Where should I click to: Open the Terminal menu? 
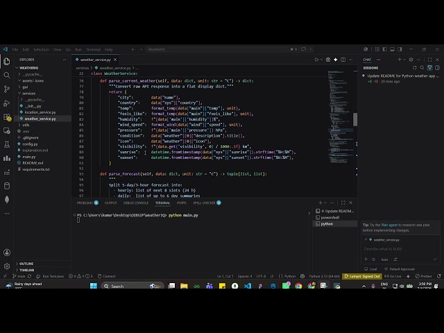[x=94, y=49]
